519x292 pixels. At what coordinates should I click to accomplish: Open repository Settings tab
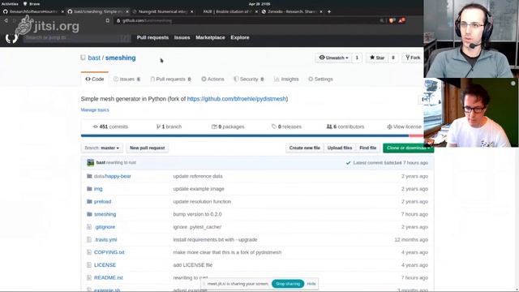point(320,79)
